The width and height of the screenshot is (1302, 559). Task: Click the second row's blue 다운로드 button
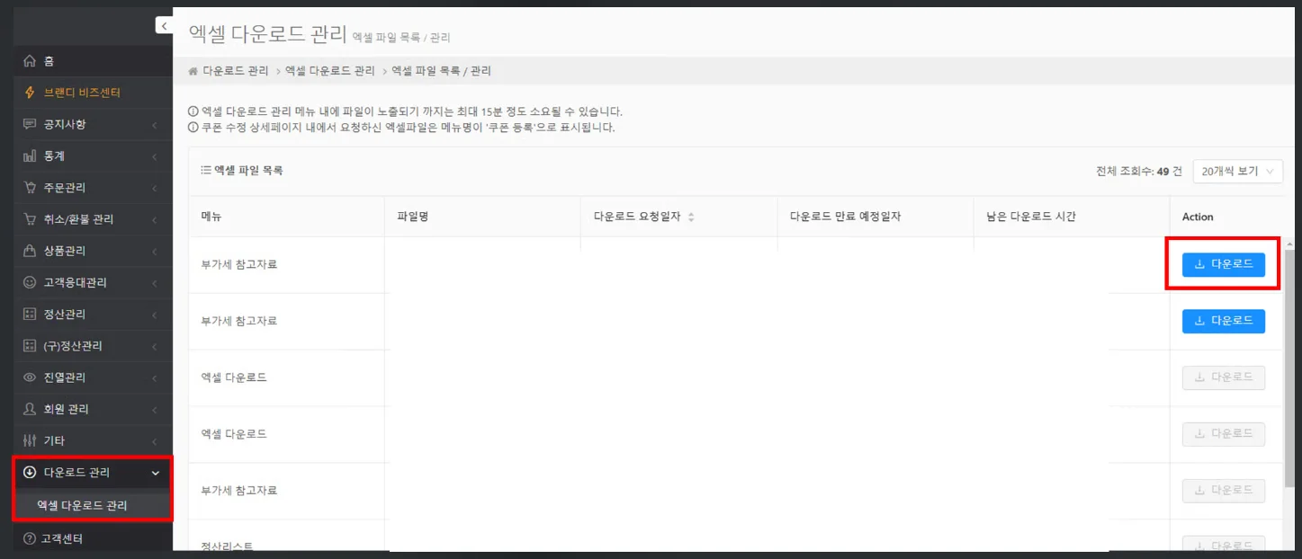pos(1223,321)
